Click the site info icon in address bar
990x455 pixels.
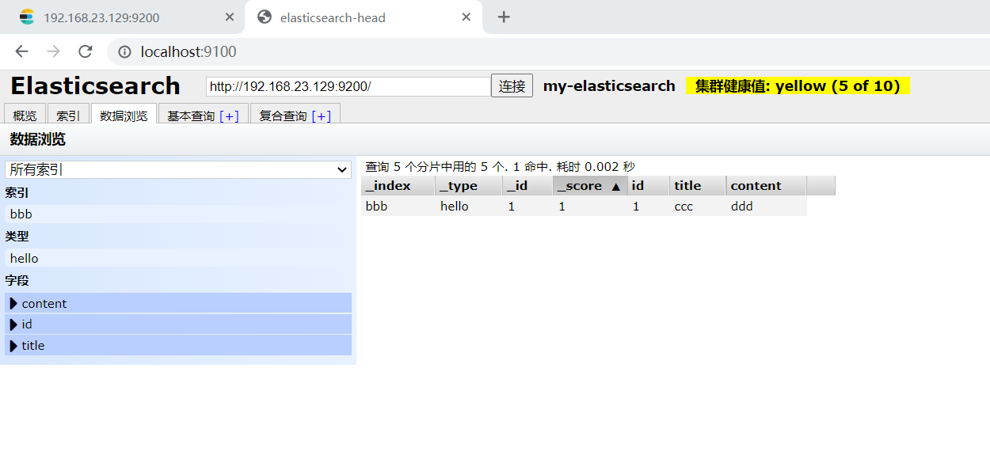click(124, 52)
